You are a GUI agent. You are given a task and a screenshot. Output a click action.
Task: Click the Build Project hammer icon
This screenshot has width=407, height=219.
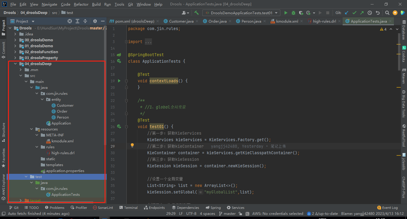pyautogui.click(x=196, y=13)
